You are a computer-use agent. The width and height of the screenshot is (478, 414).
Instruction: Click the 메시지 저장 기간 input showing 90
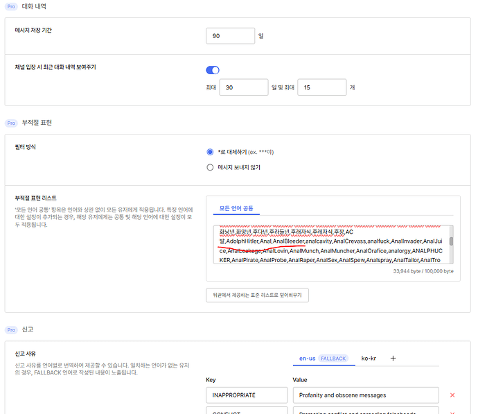(x=231, y=36)
